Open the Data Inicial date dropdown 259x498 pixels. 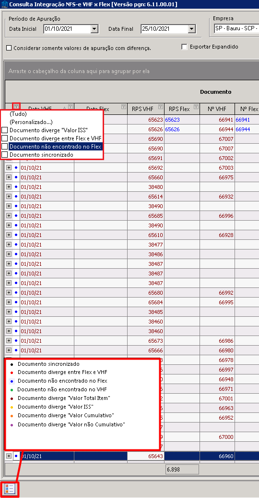point(94,29)
